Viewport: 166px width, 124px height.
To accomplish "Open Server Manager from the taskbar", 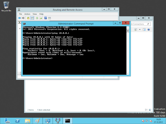I will click(7, 120).
